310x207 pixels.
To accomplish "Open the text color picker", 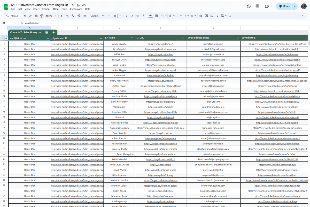I will [x=143, y=16].
